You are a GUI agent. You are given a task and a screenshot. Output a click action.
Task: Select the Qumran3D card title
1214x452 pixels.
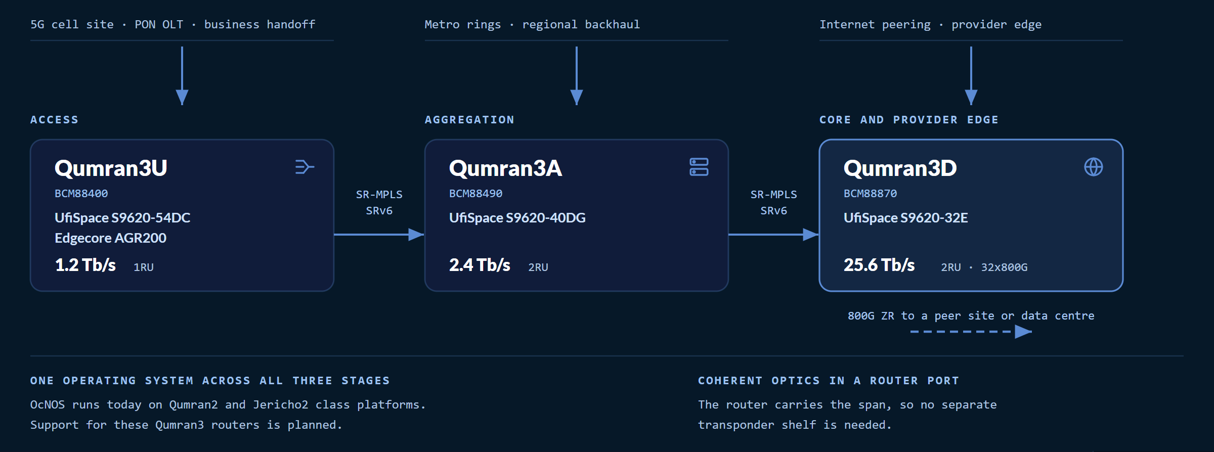pos(900,168)
